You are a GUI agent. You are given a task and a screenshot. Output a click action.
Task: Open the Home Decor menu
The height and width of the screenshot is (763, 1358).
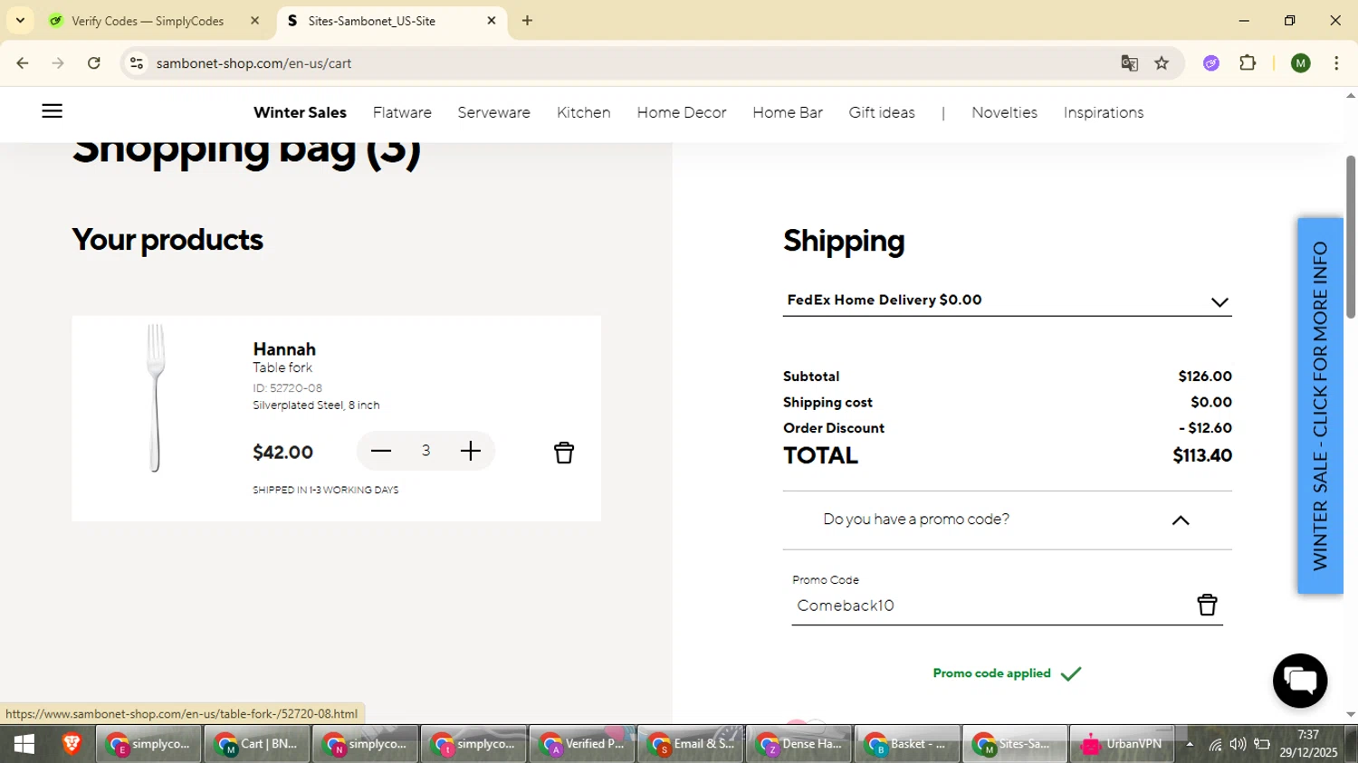(x=682, y=112)
